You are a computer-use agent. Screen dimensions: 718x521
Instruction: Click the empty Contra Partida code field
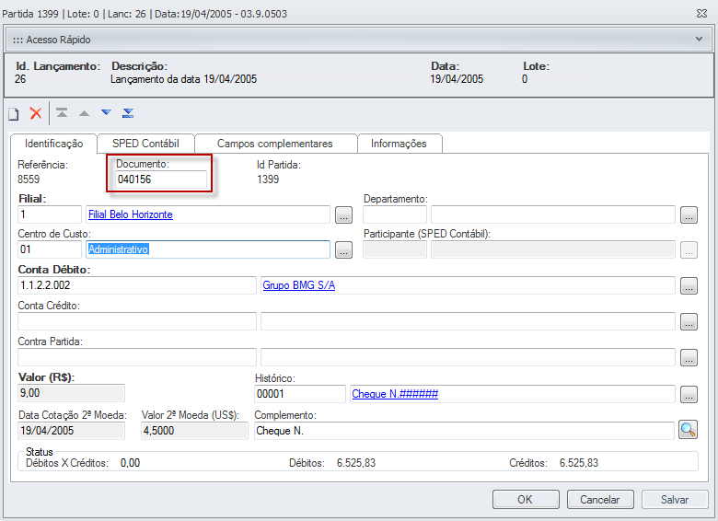tap(137, 357)
